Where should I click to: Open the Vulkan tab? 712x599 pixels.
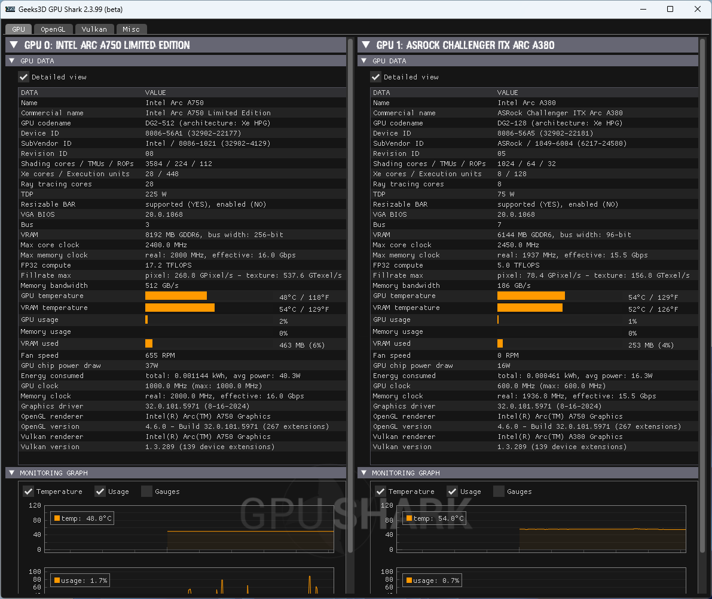94,29
